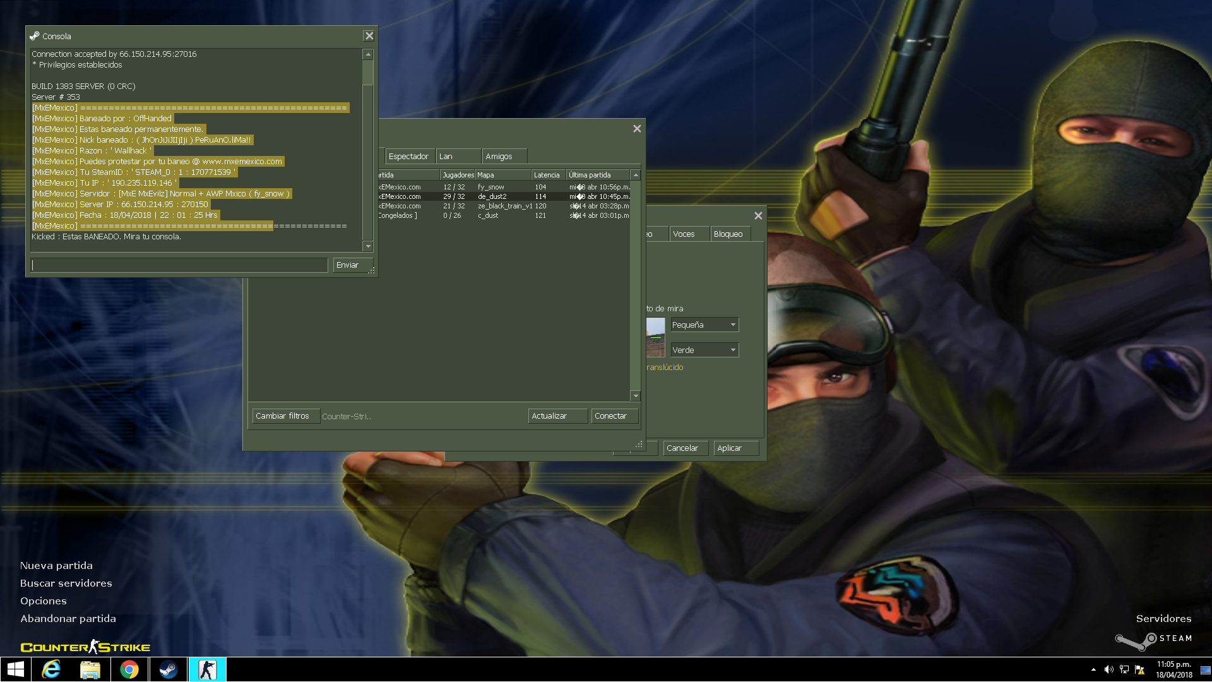Screen dimensions: 1212x682
Task: Click Cancelar in options window
Action: (686, 448)
